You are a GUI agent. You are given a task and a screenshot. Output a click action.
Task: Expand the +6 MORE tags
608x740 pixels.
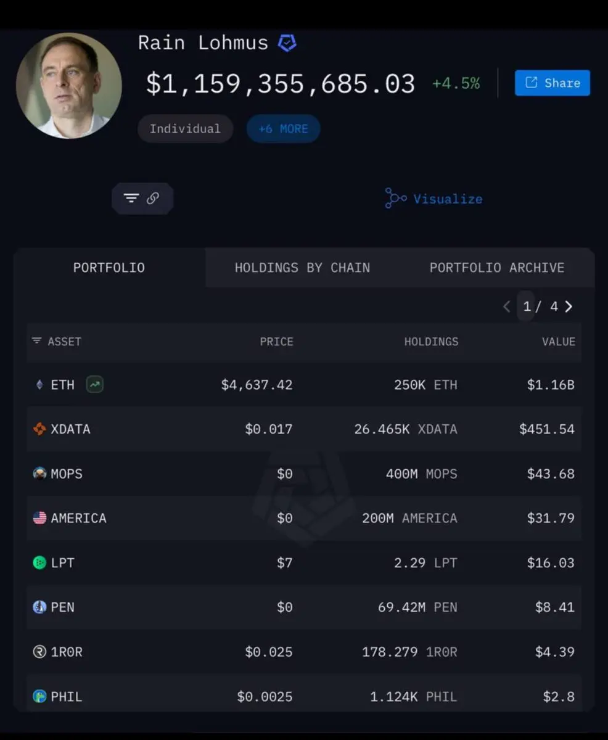(x=283, y=129)
